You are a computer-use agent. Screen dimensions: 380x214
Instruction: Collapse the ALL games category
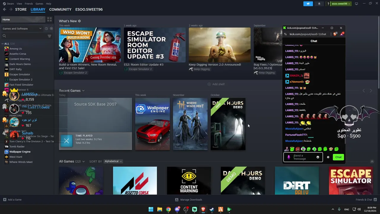3,44
